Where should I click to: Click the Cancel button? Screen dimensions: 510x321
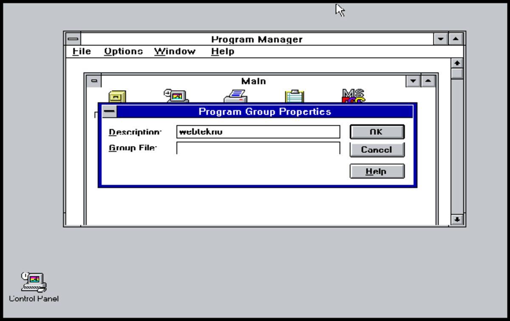click(x=377, y=150)
